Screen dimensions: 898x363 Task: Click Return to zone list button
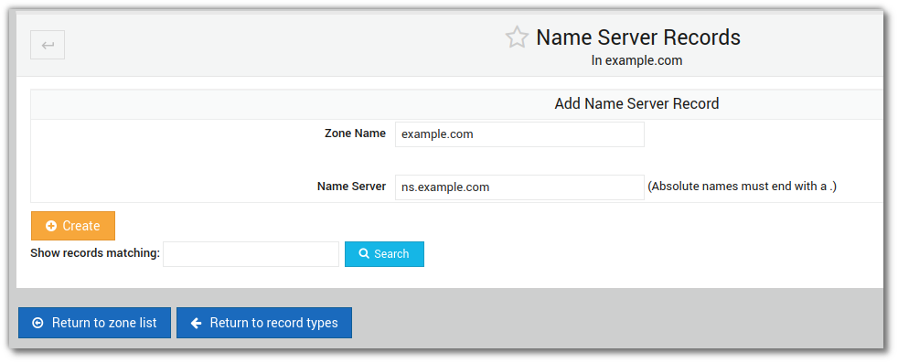[94, 323]
